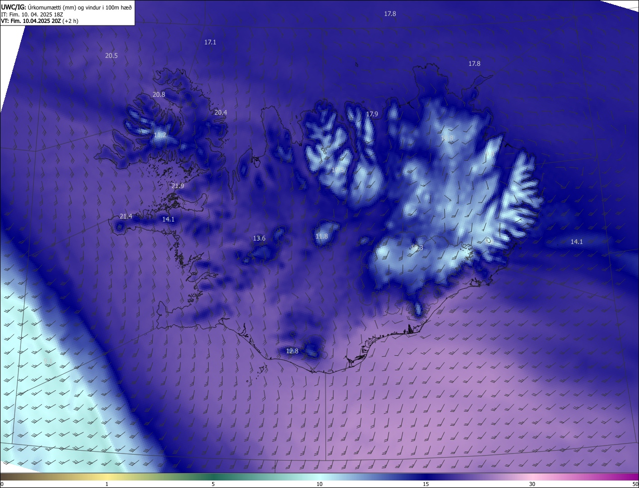Click the 20.8 value on the Westfjords
Image resolution: width=639 pixels, height=488 pixels.
pos(159,94)
